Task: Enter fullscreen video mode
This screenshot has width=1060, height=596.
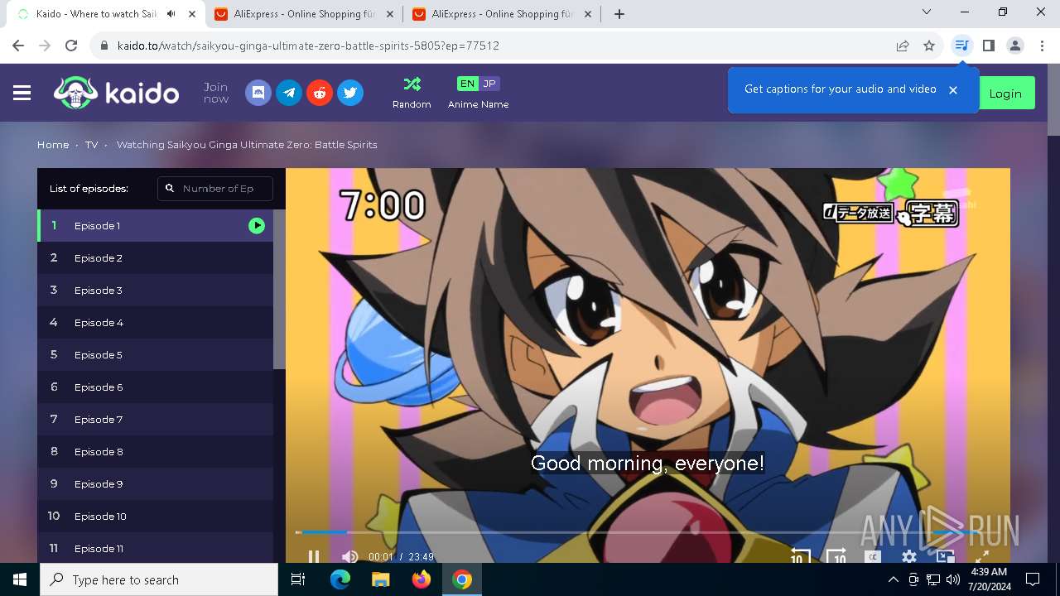Action: (x=981, y=557)
